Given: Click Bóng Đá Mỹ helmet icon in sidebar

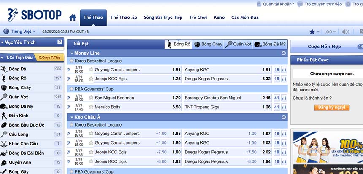Looking at the screenshot, I should pos(4,106).
